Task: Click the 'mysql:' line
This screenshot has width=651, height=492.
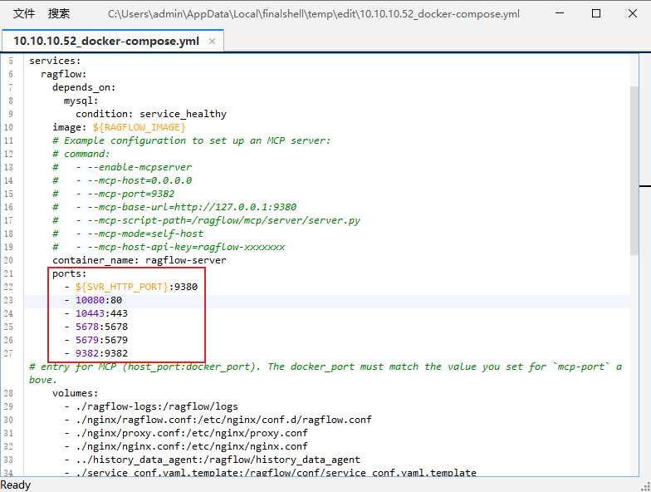Action: click(81, 101)
